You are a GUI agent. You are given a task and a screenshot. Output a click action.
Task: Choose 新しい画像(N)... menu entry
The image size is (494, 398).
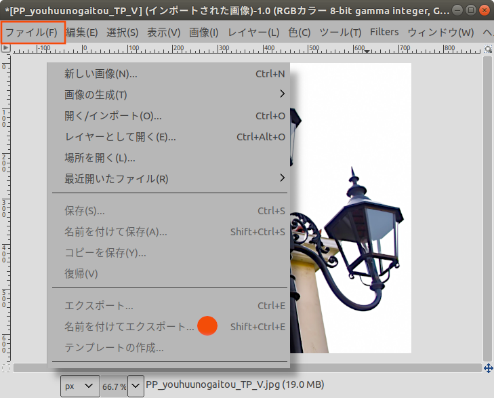(x=169, y=74)
